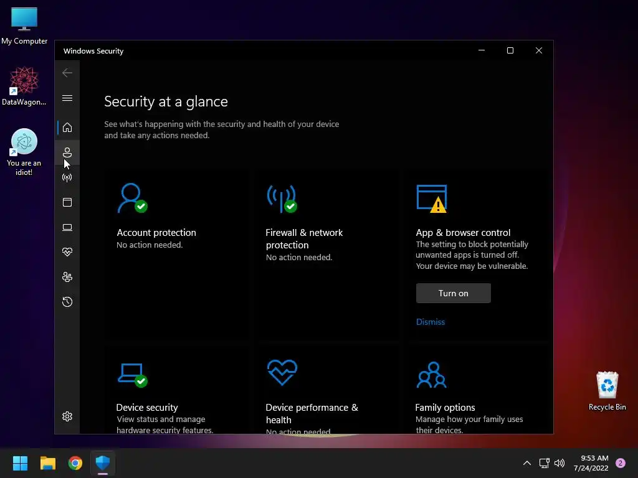638x478 pixels.
Task: Open Protection history sidebar clock icon
Action: [x=67, y=302]
